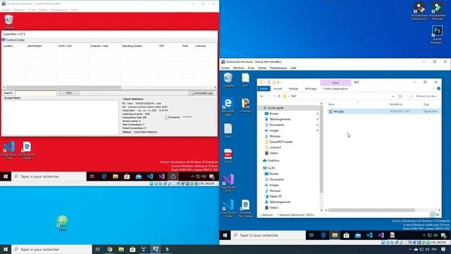Open Microsoft Store in the Hacker VM taskbar

[127, 176]
